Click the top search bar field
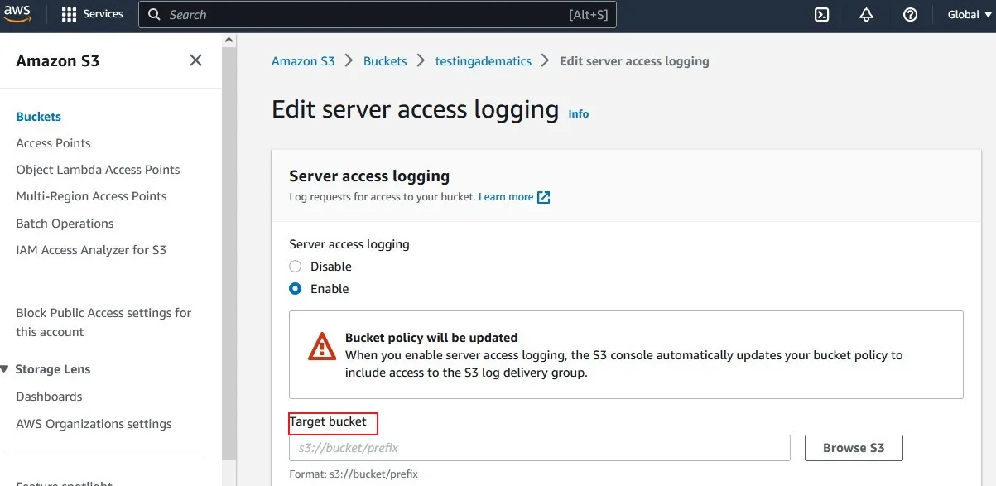 point(378,15)
